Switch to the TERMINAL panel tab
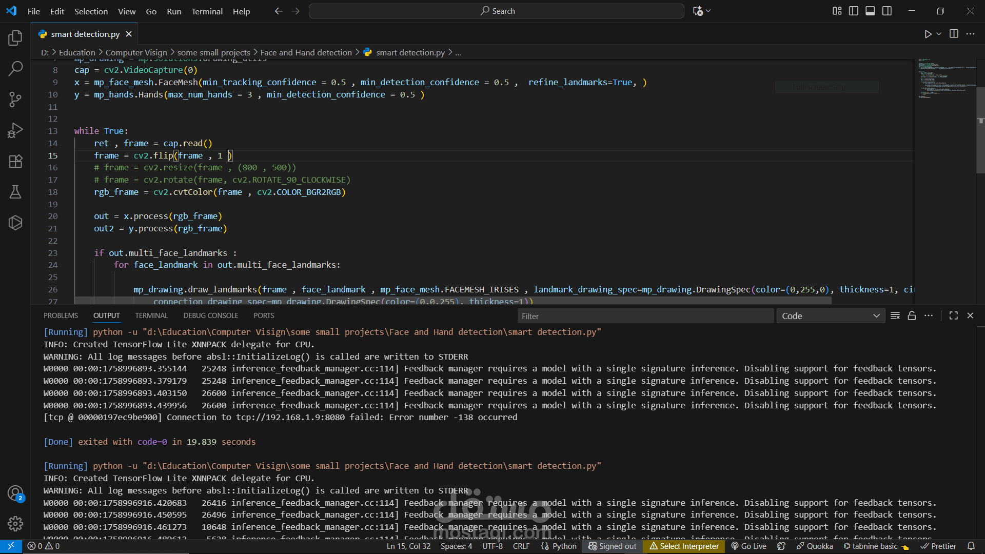Viewport: 985px width, 554px height. (151, 315)
